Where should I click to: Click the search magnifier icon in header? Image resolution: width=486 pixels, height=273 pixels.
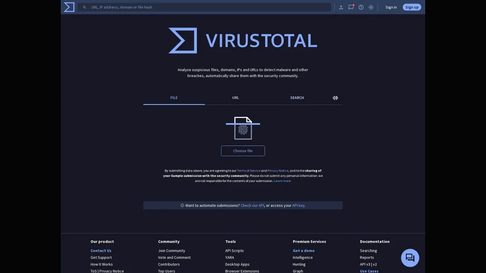coord(85,7)
